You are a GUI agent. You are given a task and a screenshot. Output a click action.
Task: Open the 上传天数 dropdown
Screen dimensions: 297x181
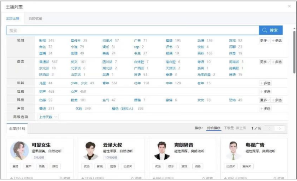(48, 117)
